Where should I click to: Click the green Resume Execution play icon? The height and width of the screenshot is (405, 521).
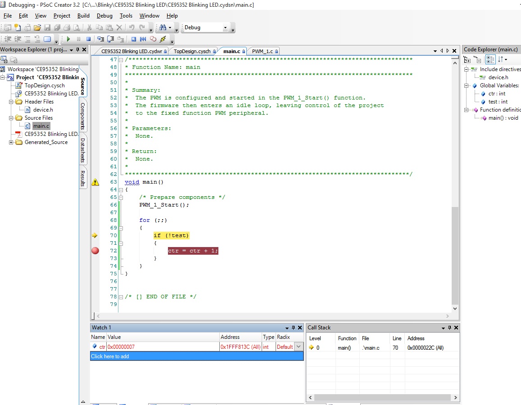coord(68,39)
